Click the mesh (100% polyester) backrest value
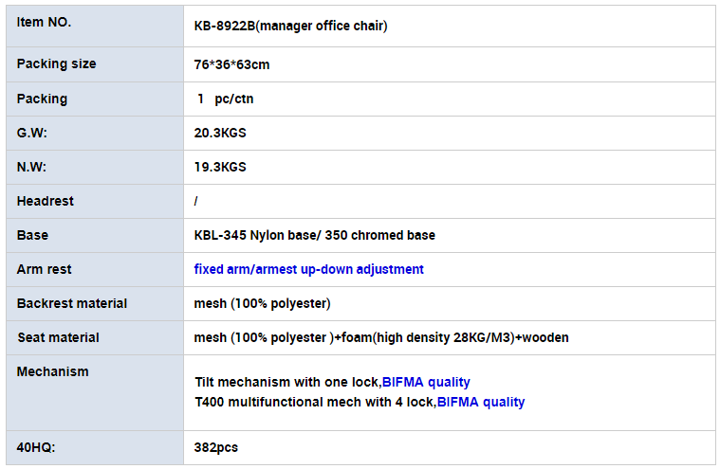Screen dimensions: 720x469 pos(262,303)
